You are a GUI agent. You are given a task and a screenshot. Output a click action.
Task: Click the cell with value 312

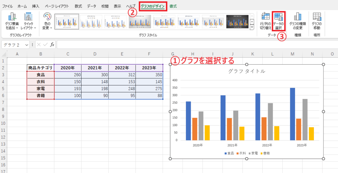click(x=122, y=75)
